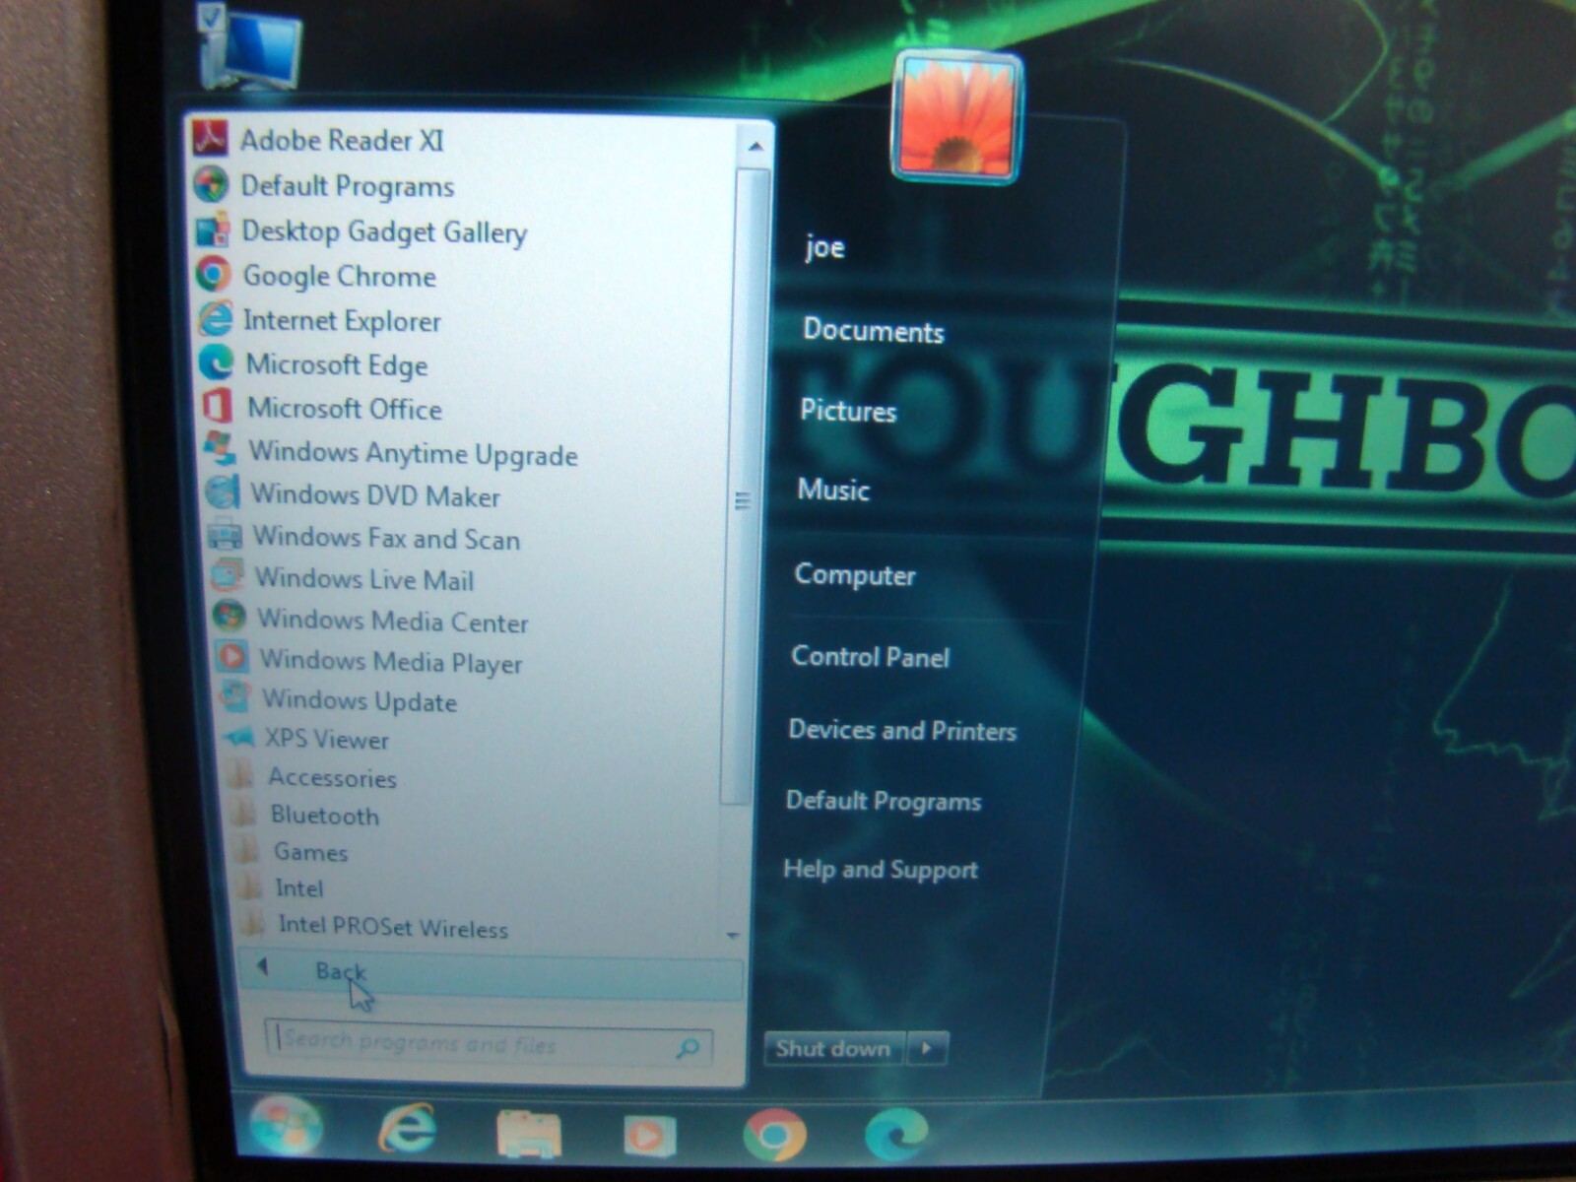This screenshot has height=1182, width=1576.
Task: Launch Media Player from taskbar
Action: (649, 1136)
